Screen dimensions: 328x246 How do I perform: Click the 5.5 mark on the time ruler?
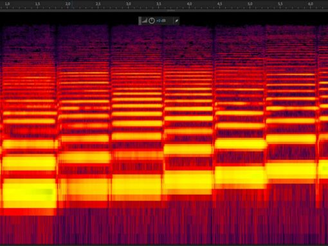(x=280, y=4)
